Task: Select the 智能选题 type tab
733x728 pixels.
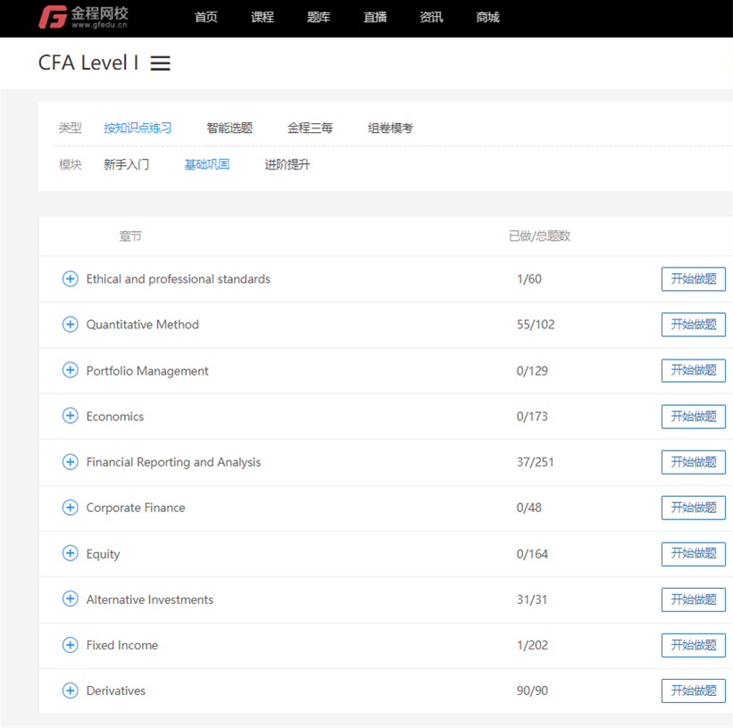Action: pyautogui.click(x=229, y=128)
